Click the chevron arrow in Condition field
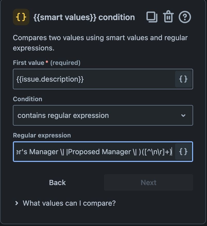This screenshot has height=226, width=207. click(x=183, y=116)
